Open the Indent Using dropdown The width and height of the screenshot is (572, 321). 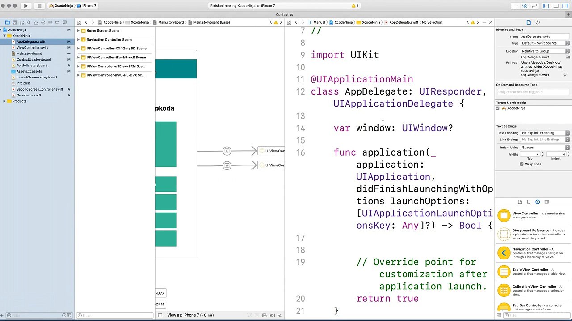tap(545, 148)
